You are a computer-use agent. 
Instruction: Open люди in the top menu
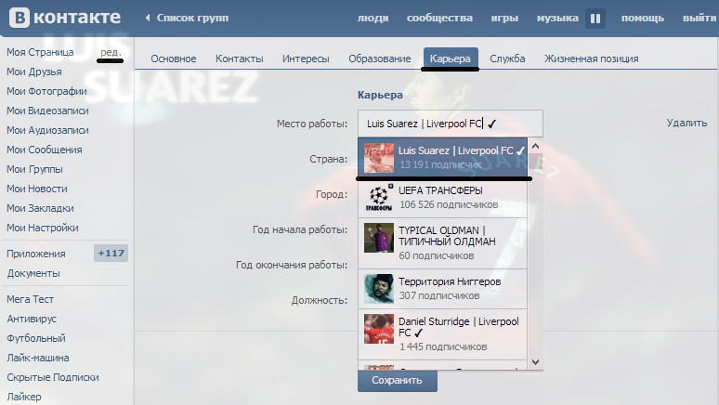pyautogui.click(x=373, y=18)
